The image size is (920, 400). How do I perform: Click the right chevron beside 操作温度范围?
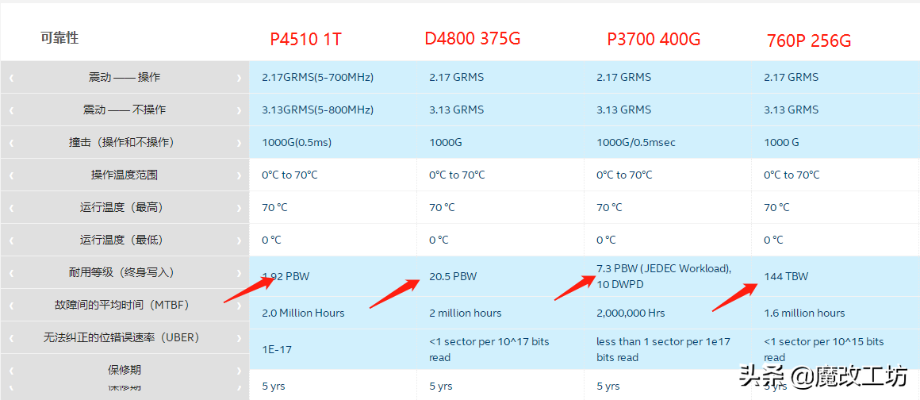(239, 175)
